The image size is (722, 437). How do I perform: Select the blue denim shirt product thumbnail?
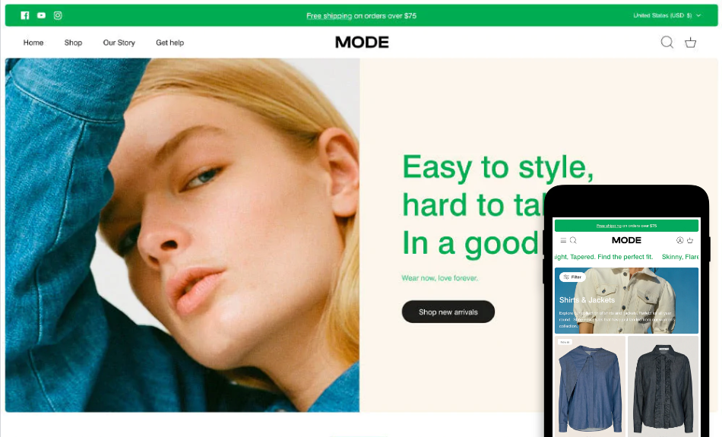pyautogui.click(x=590, y=386)
